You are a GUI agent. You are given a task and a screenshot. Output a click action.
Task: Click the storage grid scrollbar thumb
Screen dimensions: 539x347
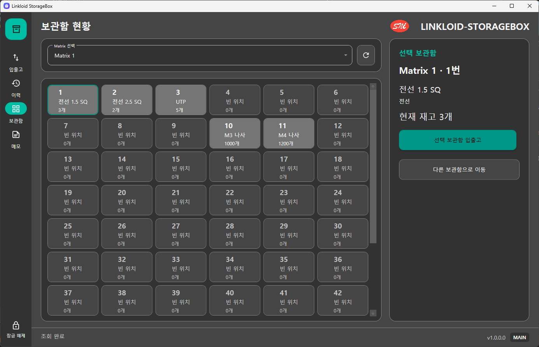pyautogui.click(x=373, y=166)
